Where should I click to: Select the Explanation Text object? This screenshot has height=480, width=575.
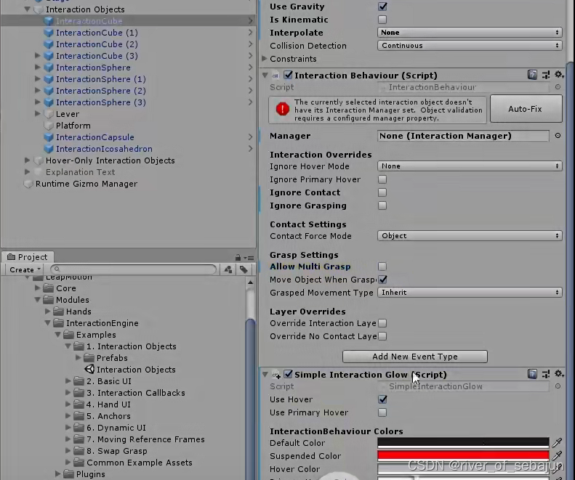[80, 172]
